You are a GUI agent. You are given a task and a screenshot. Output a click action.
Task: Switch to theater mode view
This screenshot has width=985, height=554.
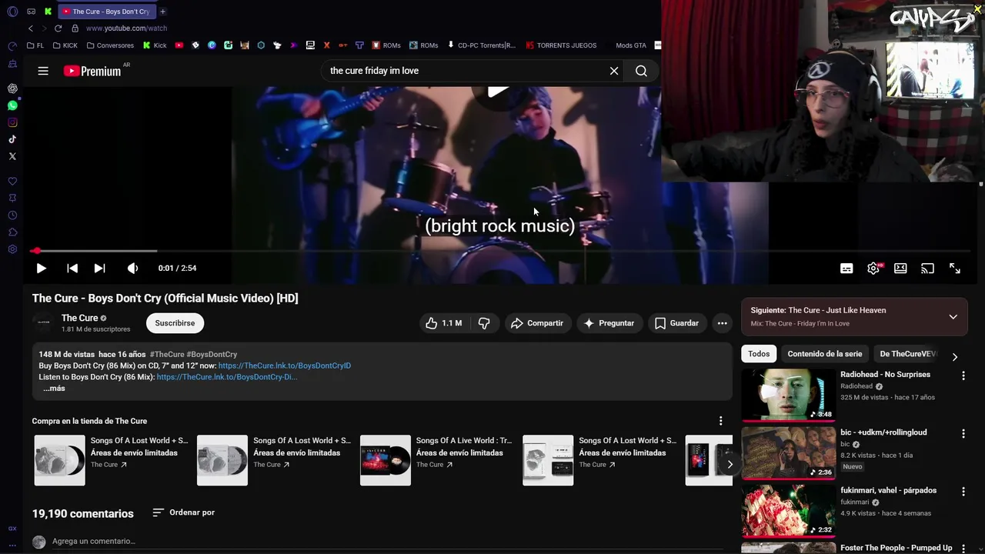(900, 269)
